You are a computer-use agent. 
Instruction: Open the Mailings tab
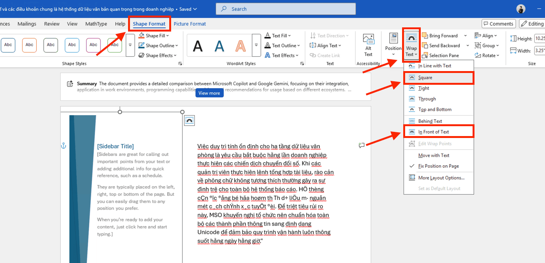click(x=27, y=24)
